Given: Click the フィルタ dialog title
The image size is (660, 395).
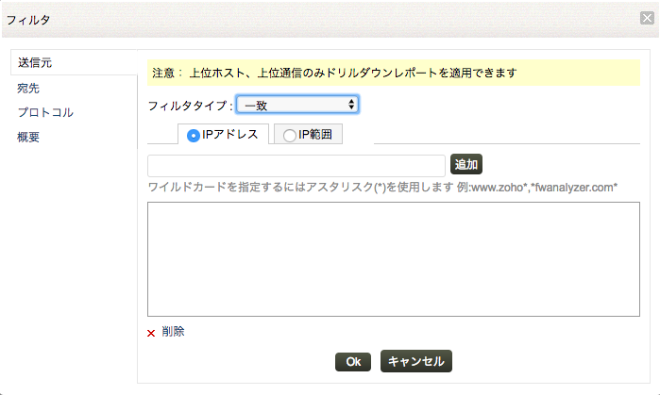Looking at the screenshot, I should pos(29,19).
